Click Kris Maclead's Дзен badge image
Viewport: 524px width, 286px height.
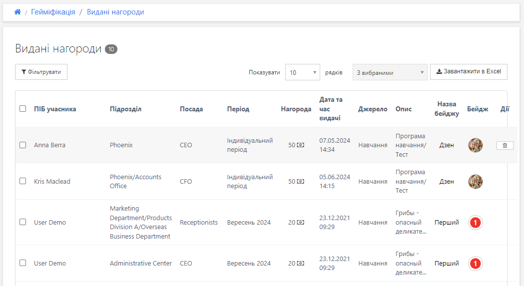point(475,181)
